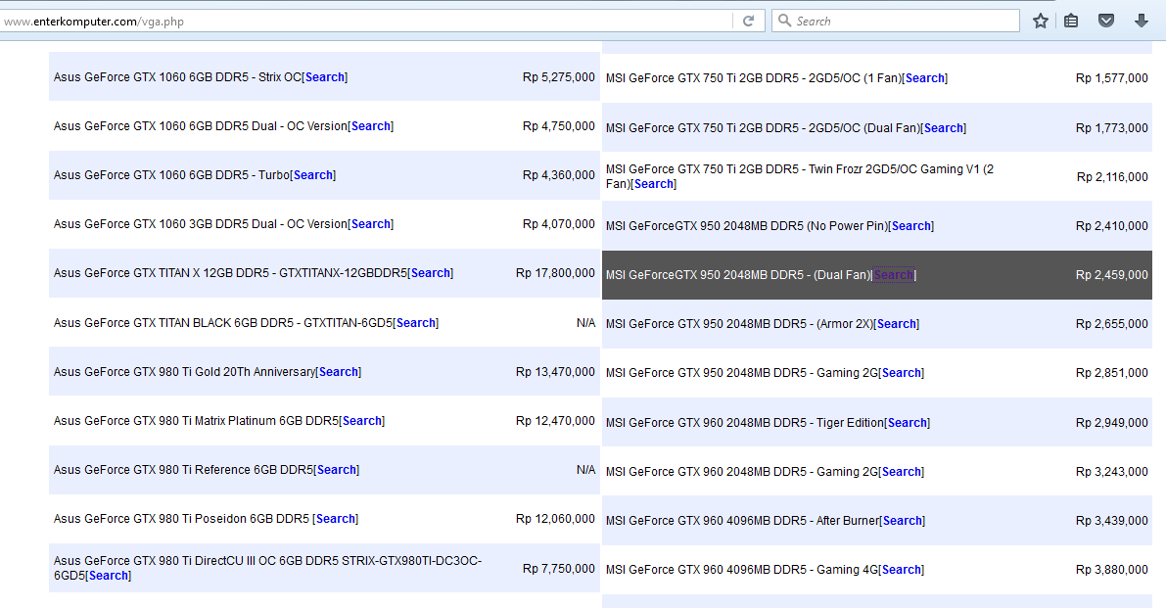The height and width of the screenshot is (608, 1166).
Task: Select price Rp 4,070,000
Action: point(558,224)
